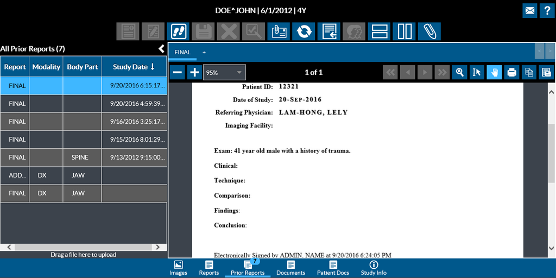Click the document vertical scrollbar thumb
Viewport: 556px width, 278px height.
pos(551,152)
